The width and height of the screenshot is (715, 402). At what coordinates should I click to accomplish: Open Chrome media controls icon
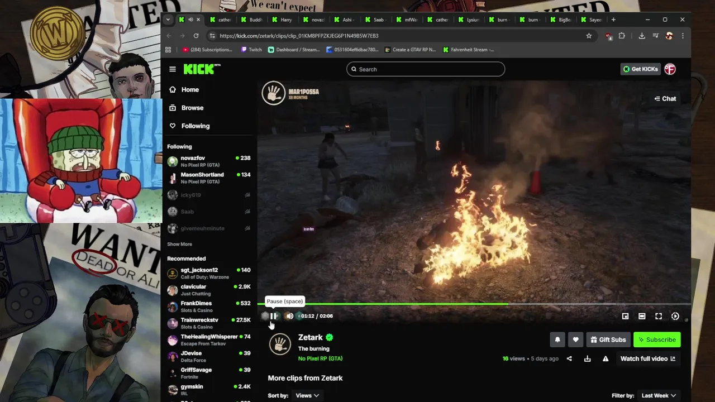pyautogui.click(x=656, y=36)
